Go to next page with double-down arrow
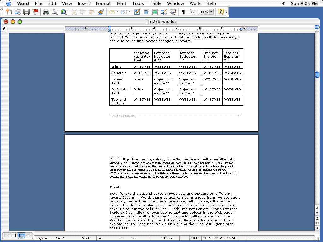323x242 pixels. pos(317,228)
